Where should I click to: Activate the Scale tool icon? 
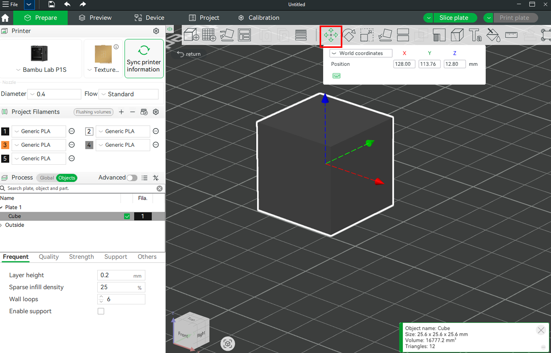point(367,35)
